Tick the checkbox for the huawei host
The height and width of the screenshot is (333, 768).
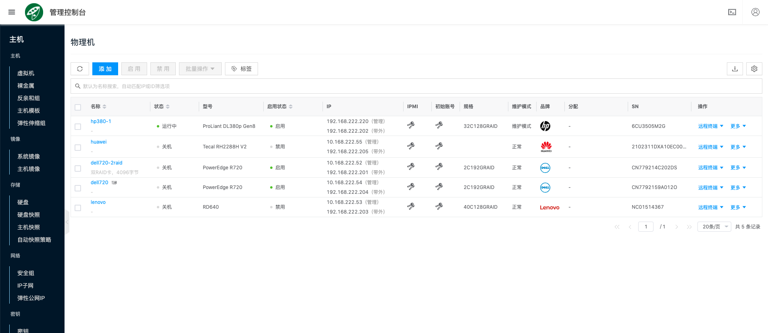click(x=78, y=148)
